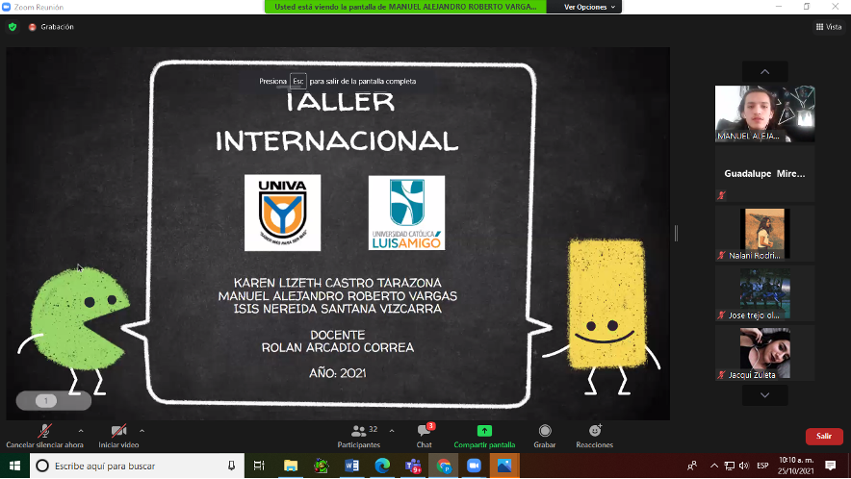851x479 pixels.
Task: Click green screen-share notification banner
Action: (x=405, y=7)
